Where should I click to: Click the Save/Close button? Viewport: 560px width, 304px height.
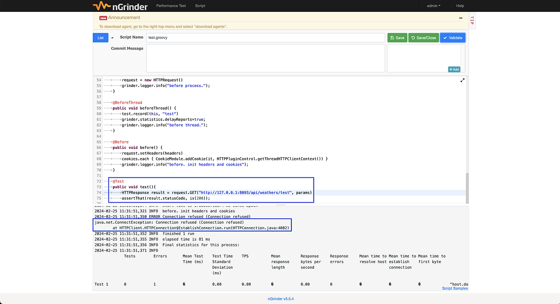click(x=423, y=38)
